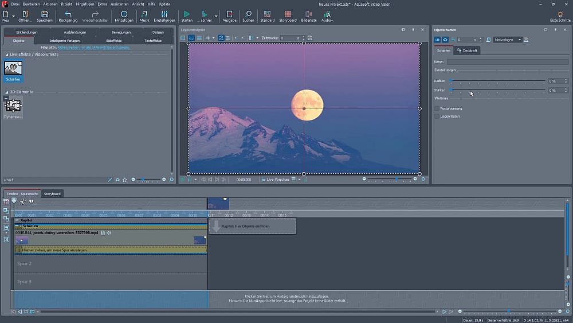573x323 pixels.
Task: Open the Texteffekte tab
Action: [x=152, y=41]
